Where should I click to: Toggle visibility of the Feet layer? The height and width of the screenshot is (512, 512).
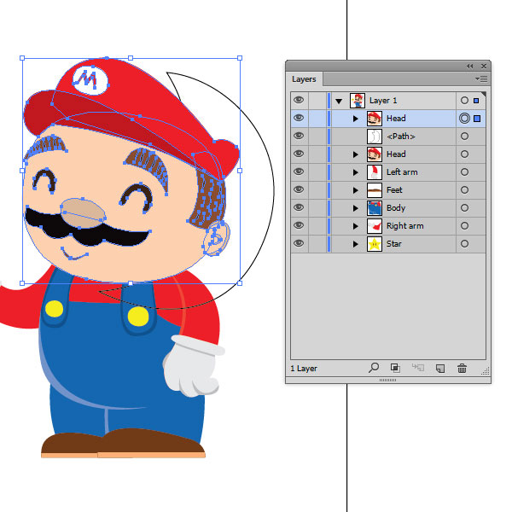299,190
